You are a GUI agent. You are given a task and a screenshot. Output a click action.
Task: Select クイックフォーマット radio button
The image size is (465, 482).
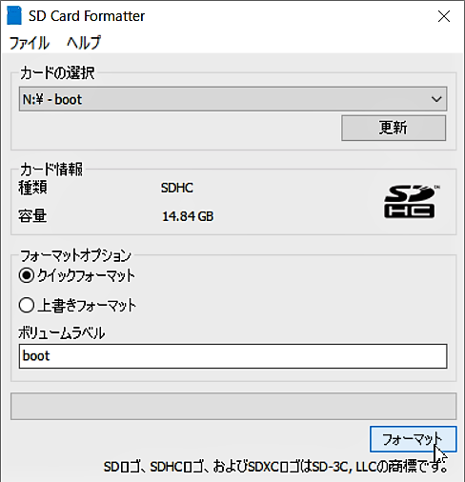[x=27, y=275]
